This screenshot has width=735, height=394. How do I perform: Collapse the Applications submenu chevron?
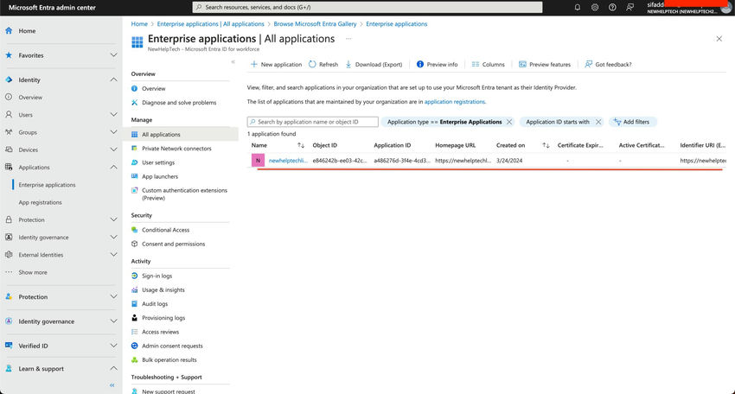[x=113, y=167]
